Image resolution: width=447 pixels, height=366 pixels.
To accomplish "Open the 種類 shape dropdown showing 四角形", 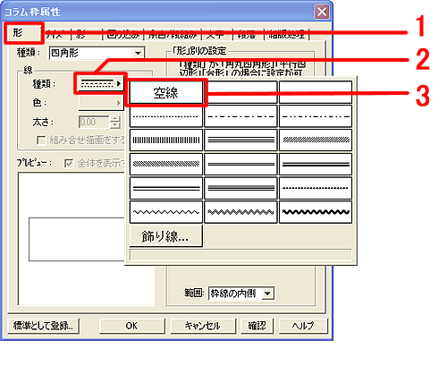I will click(x=97, y=53).
